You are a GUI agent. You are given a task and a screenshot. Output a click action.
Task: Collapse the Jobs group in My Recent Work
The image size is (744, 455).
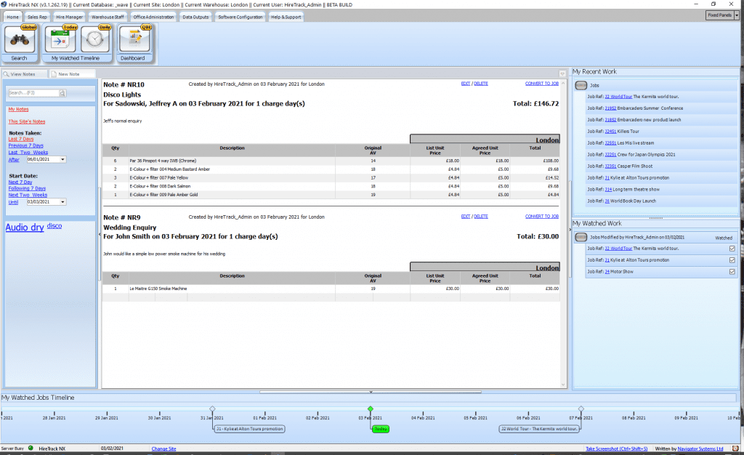[x=581, y=85]
